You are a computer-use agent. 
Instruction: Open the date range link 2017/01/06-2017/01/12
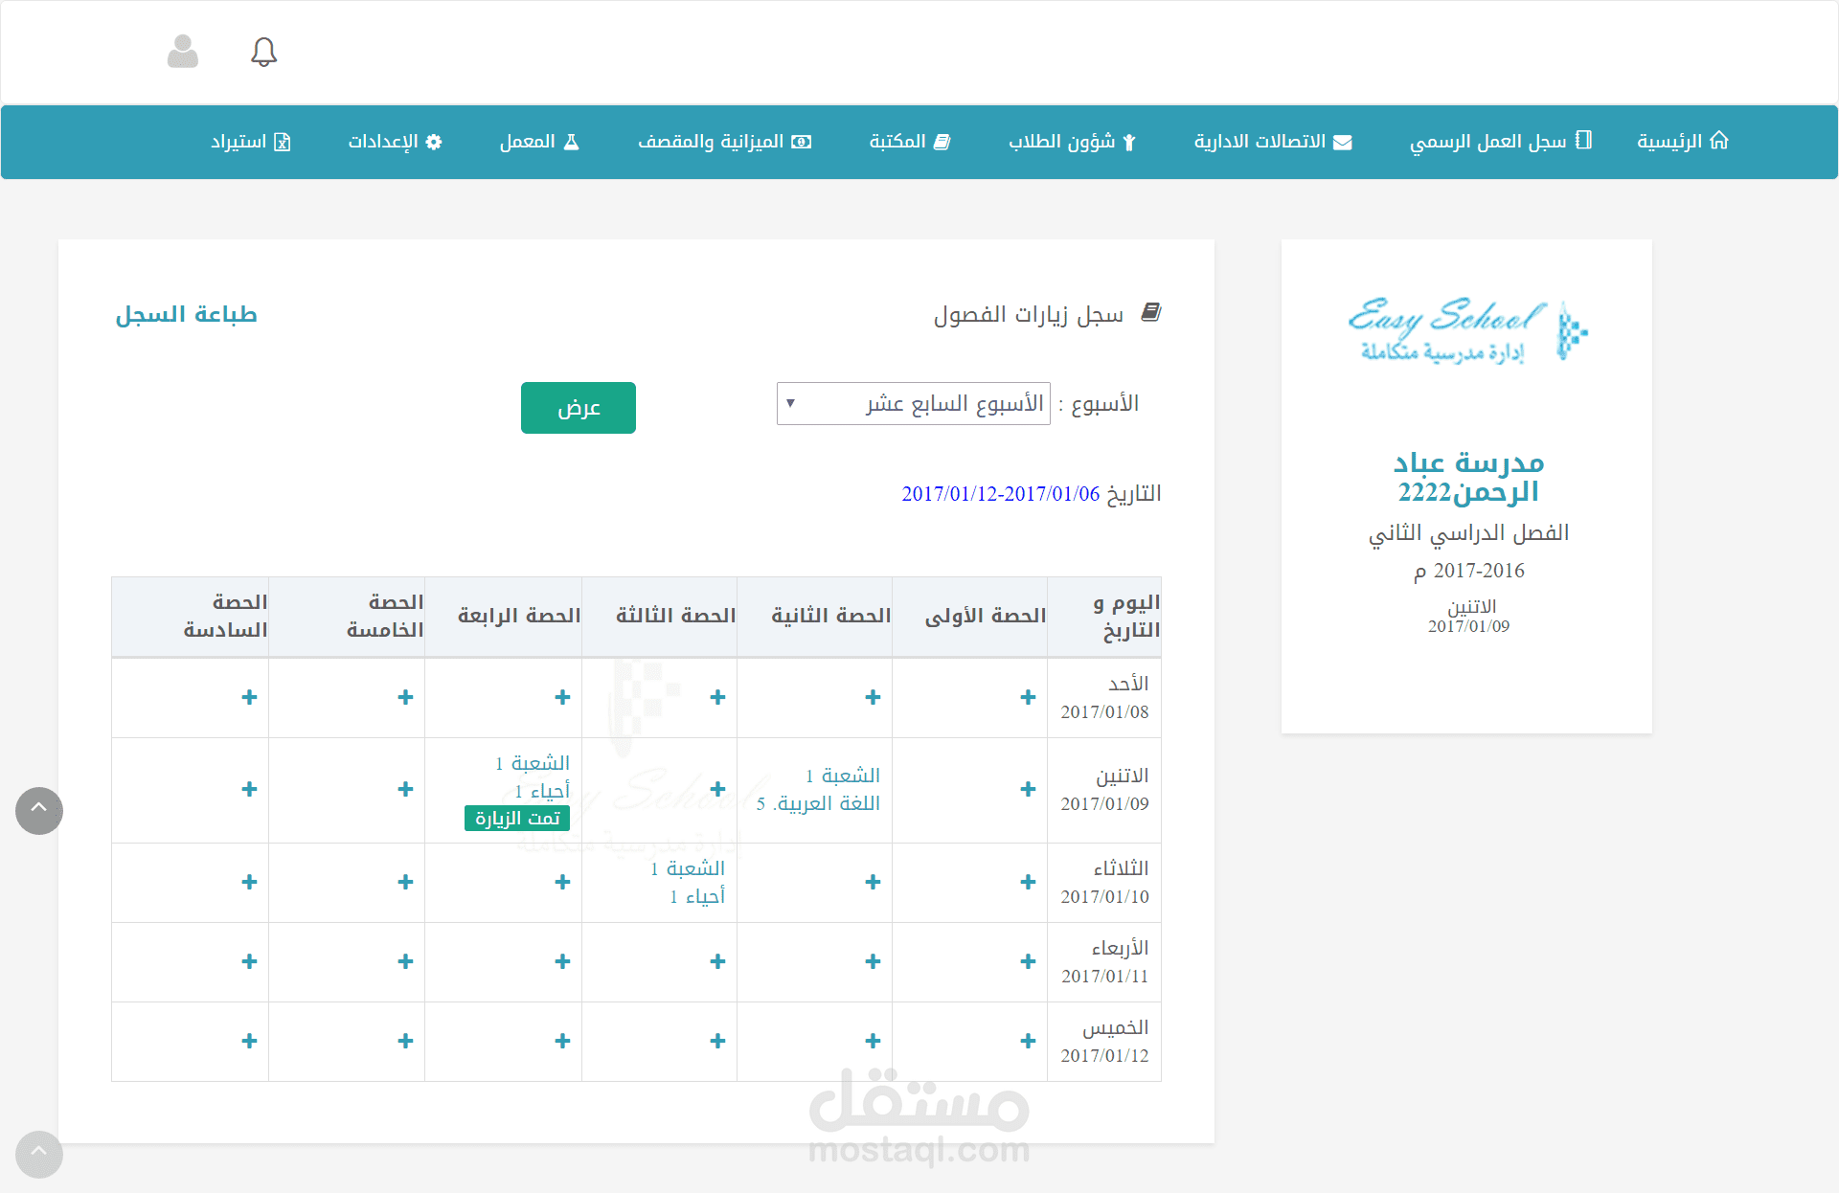pos(1001,494)
